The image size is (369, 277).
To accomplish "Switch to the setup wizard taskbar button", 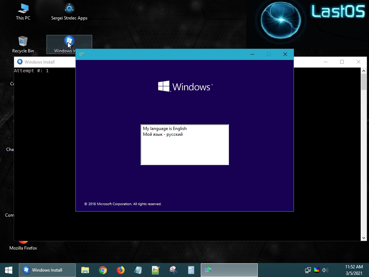I will pyautogui.click(x=229, y=270).
